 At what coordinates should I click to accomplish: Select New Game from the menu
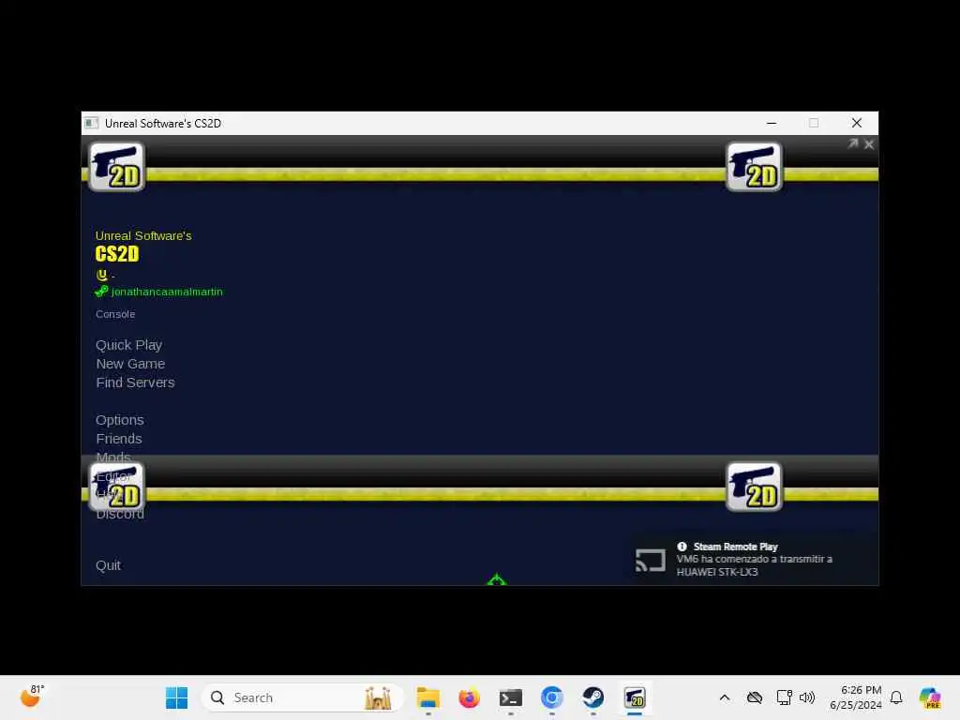click(130, 364)
